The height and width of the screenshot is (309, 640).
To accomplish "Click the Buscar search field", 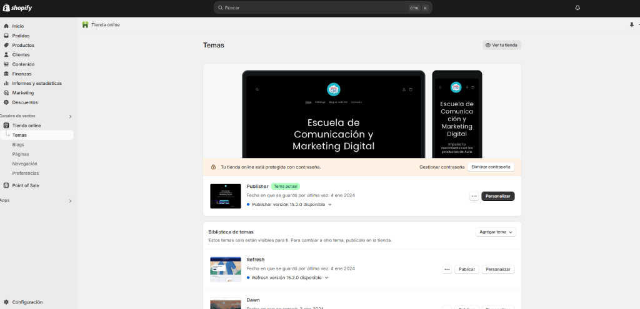I will click(323, 7).
